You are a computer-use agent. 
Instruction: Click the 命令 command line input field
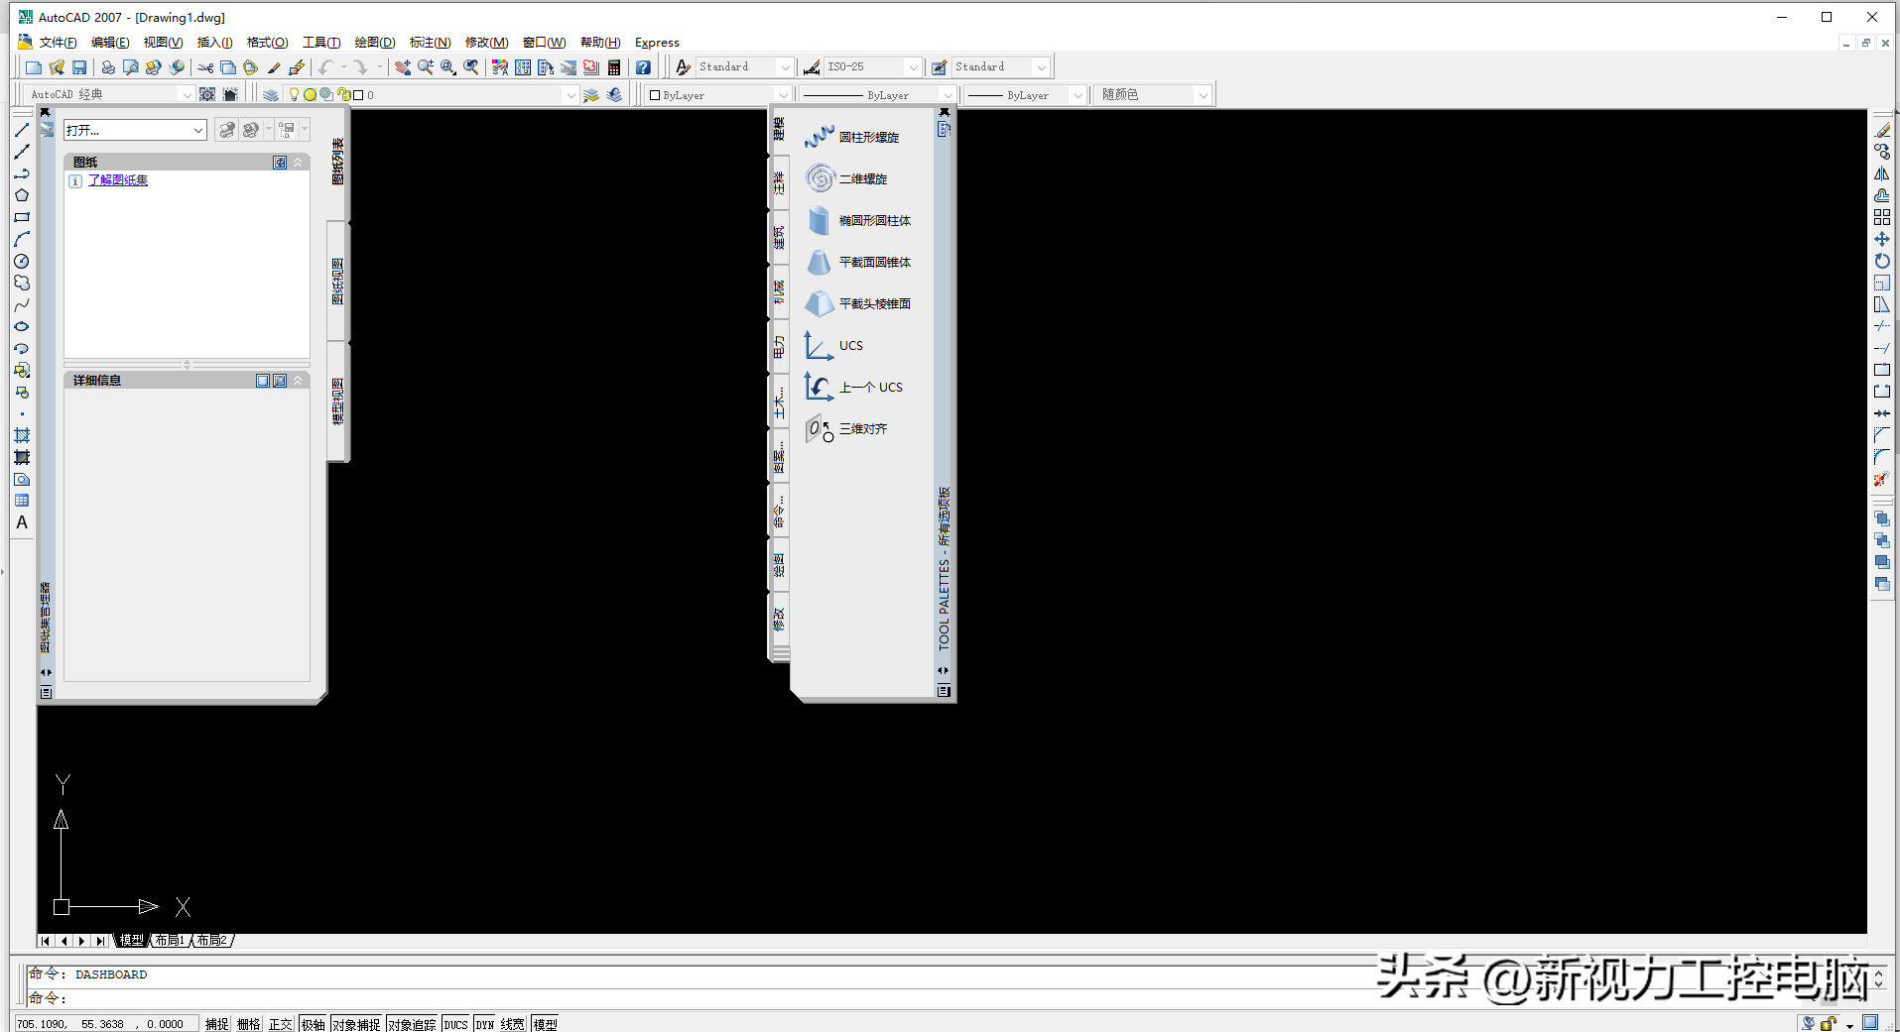(x=695, y=998)
